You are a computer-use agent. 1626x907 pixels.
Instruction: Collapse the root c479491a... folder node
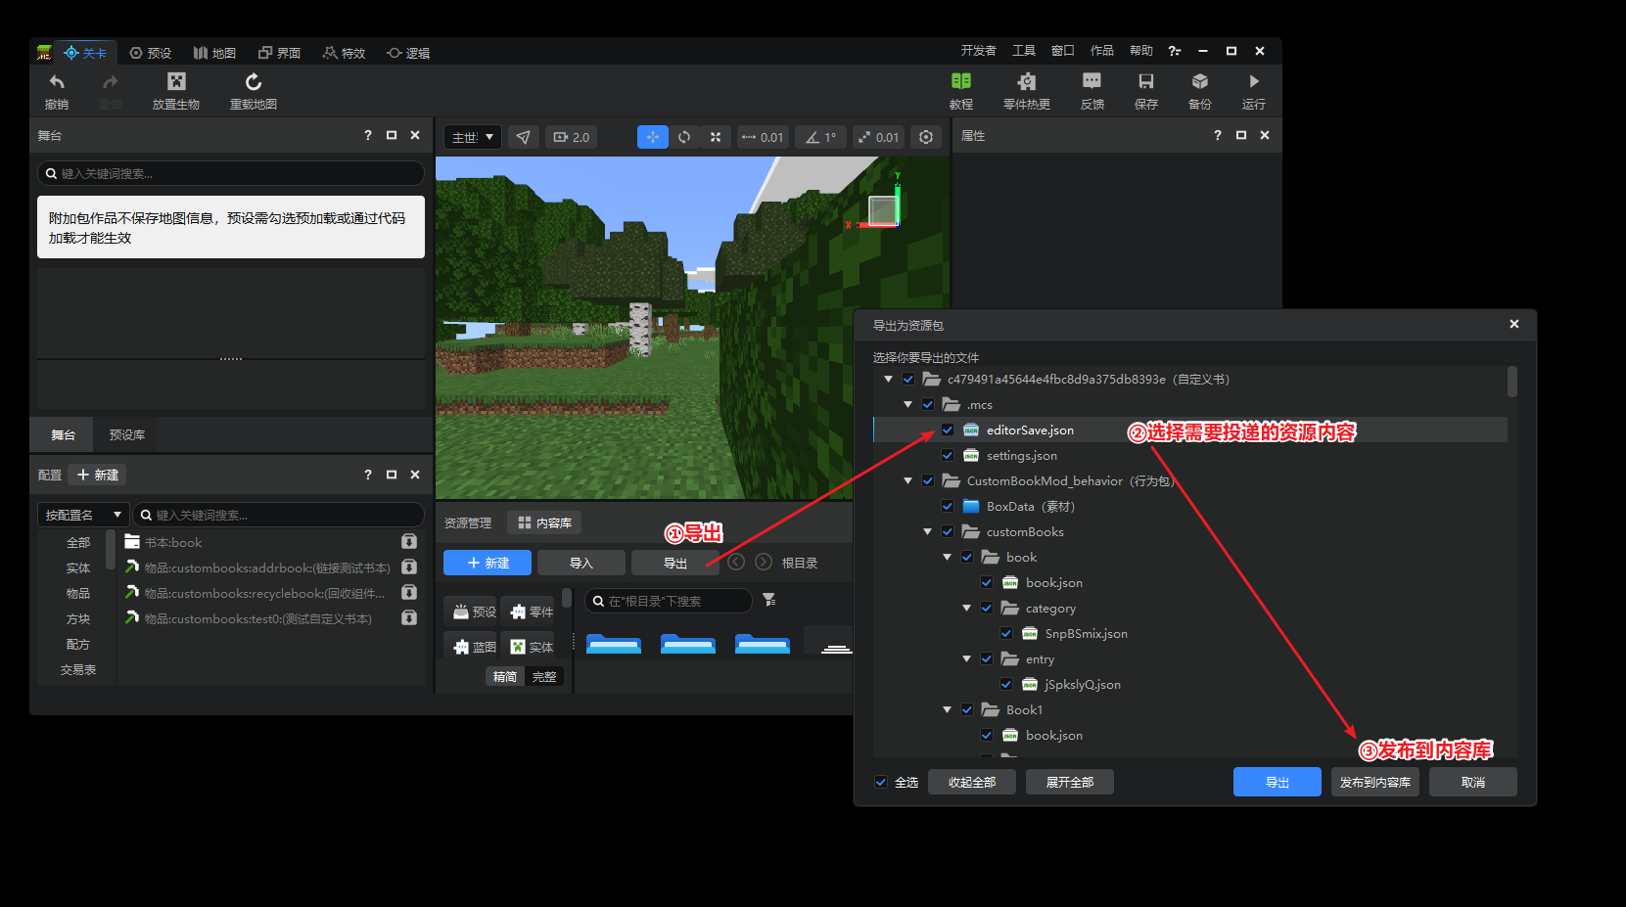[889, 379]
